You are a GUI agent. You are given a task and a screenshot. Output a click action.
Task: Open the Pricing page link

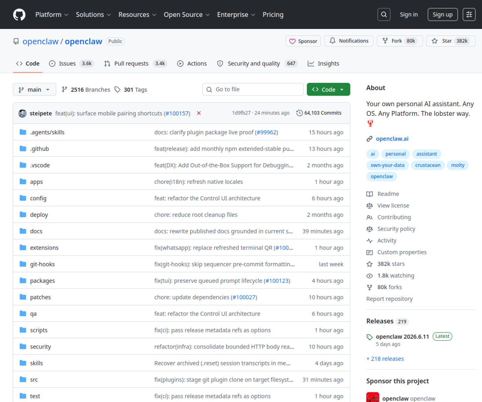(x=273, y=14)
